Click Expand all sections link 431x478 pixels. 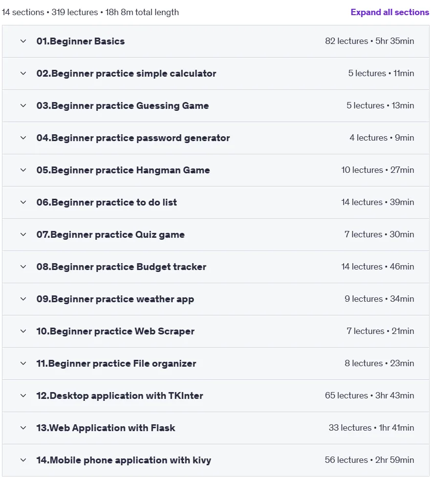pyautogui.click(x=390, y=12)
